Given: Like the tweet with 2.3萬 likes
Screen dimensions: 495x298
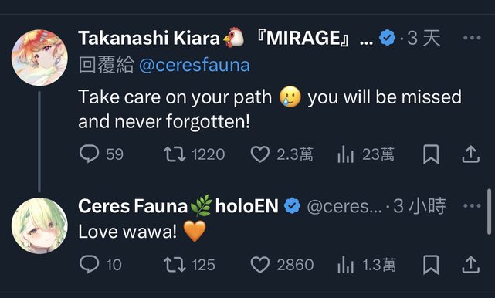Looking at the screenshot, I should click(259, 154).
